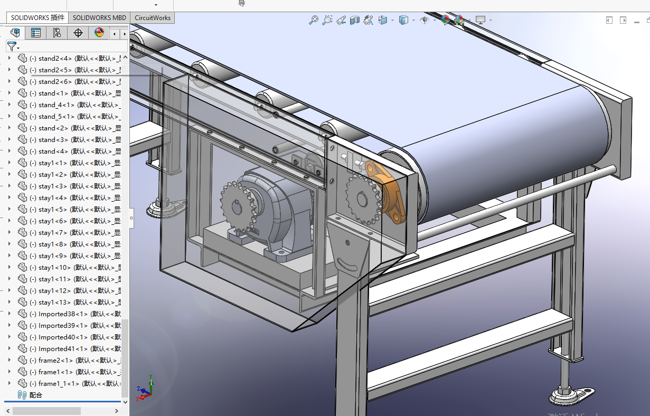This screenshot has height=416, width=650.
Task: Click the XYZ orientation triad
Action: pos(145,388)
